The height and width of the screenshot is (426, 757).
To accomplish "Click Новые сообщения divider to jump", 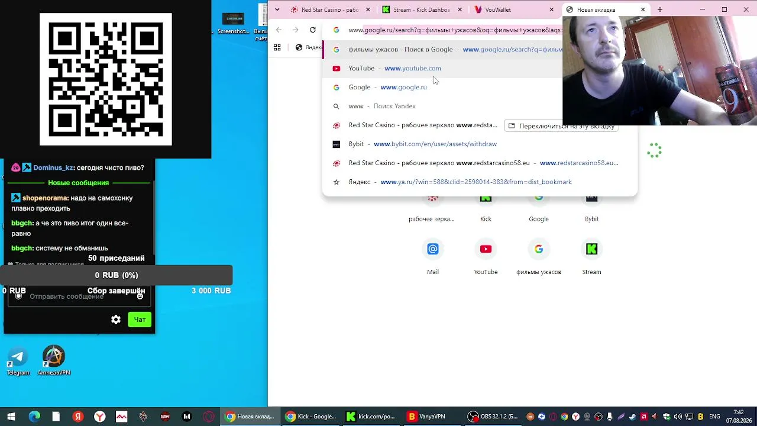I will pos(79,183).
